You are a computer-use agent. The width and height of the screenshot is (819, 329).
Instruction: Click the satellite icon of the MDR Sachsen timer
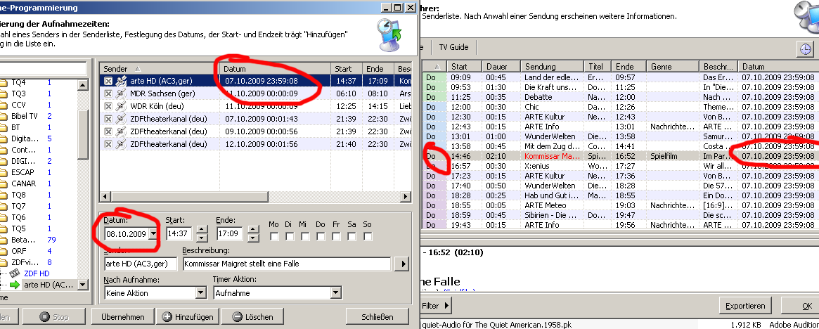coord(120,93)
